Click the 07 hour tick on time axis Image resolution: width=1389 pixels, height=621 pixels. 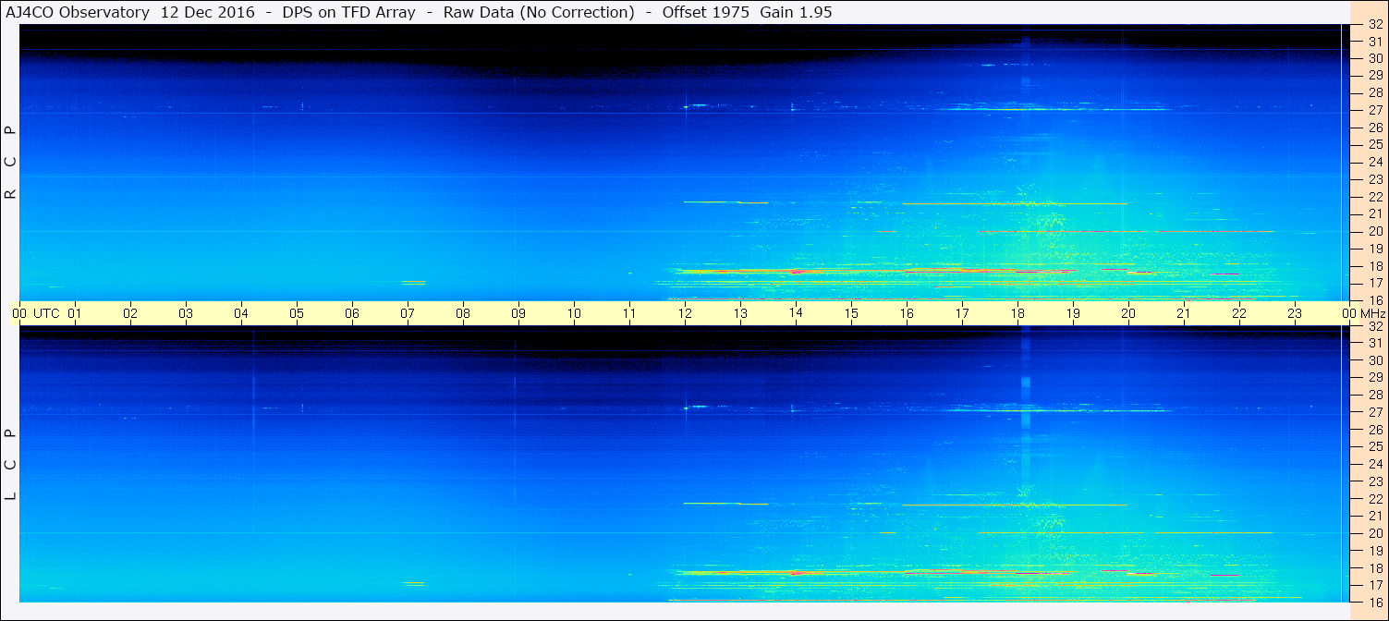pyautogui.click(x=408, y=313)
